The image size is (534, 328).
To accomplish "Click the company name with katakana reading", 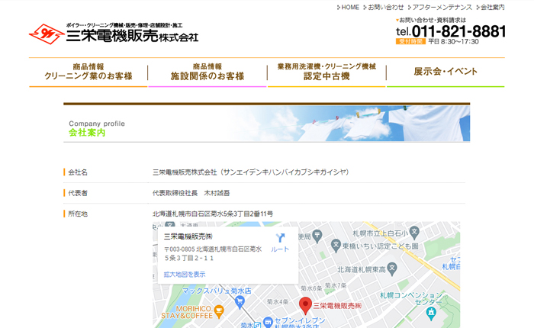I will [x=251, y=172].
